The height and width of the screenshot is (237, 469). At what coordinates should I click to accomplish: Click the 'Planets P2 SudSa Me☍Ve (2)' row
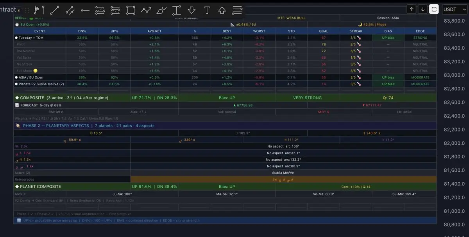(x=225, y=84)
